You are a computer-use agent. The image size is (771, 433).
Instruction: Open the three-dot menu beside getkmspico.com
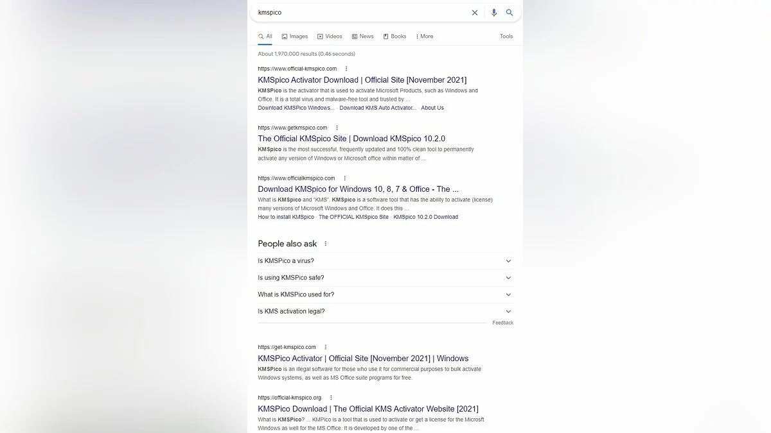click(337, 128)
